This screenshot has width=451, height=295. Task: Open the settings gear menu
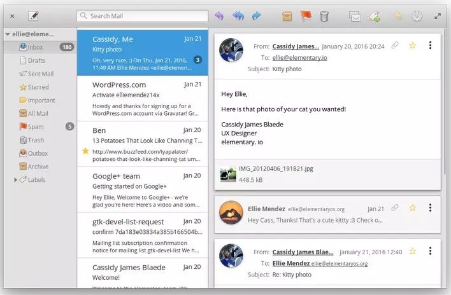417,16
